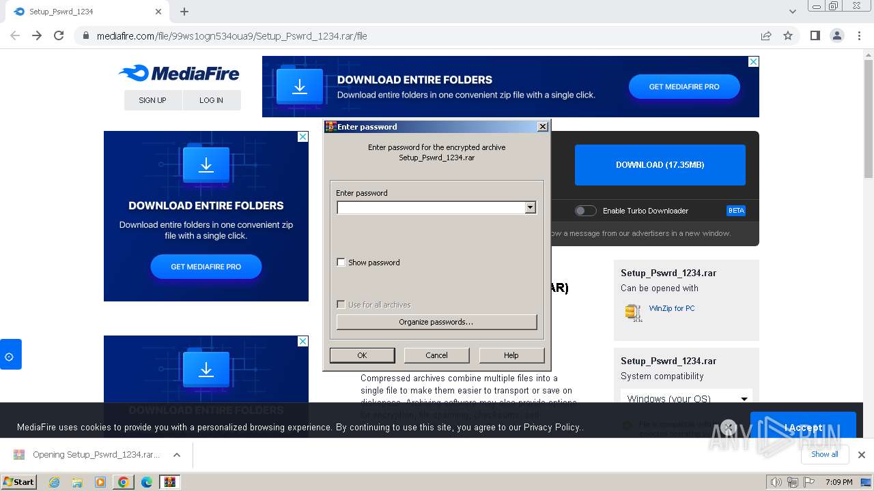Open Microsoft Edge from taskbar

click(x=147, y=482)
